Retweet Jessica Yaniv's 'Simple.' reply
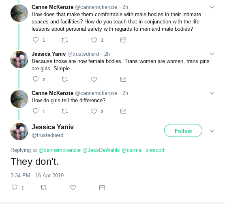The image size is (225, 204). tap(65, 79)
